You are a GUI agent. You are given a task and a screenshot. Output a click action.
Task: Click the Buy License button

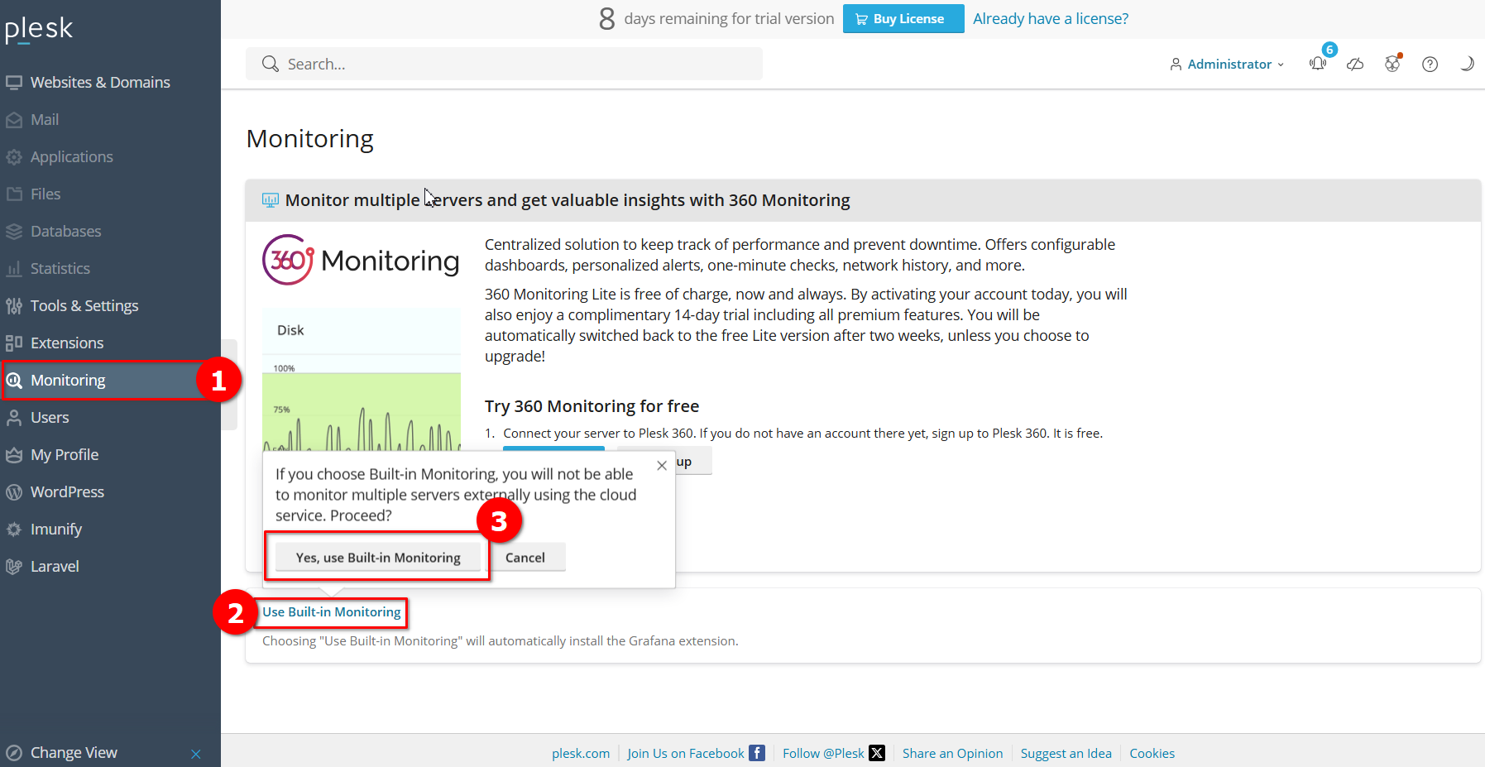point(903,18)
